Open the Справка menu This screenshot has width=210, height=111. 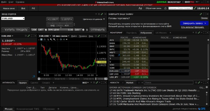pyautogui.click(x=20, y=2)
